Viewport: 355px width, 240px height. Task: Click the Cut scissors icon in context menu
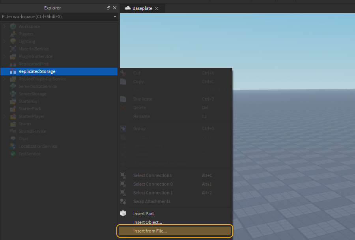(123, 73)
